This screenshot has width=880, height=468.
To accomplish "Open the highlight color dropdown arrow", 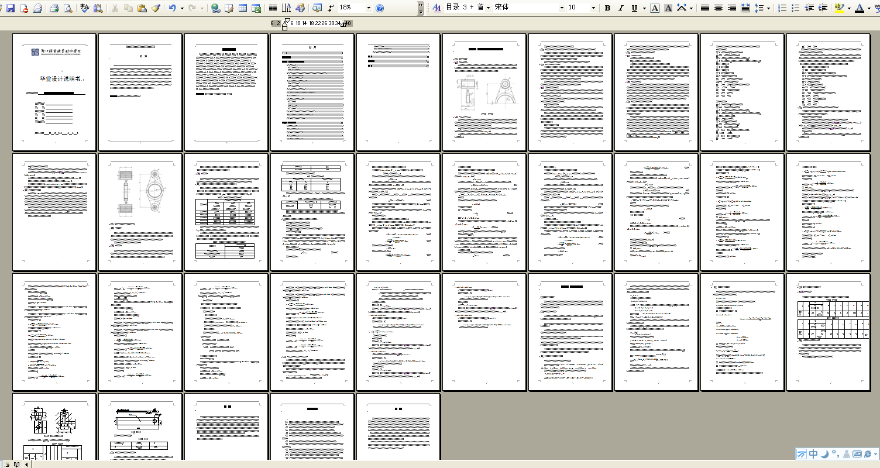I will click(849, 8).
